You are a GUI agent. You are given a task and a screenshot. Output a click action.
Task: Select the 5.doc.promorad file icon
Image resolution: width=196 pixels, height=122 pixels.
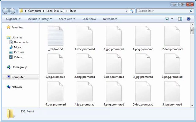tap(143, 91)
